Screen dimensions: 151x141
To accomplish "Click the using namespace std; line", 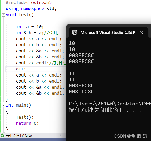I will click(x=31, y=9).
